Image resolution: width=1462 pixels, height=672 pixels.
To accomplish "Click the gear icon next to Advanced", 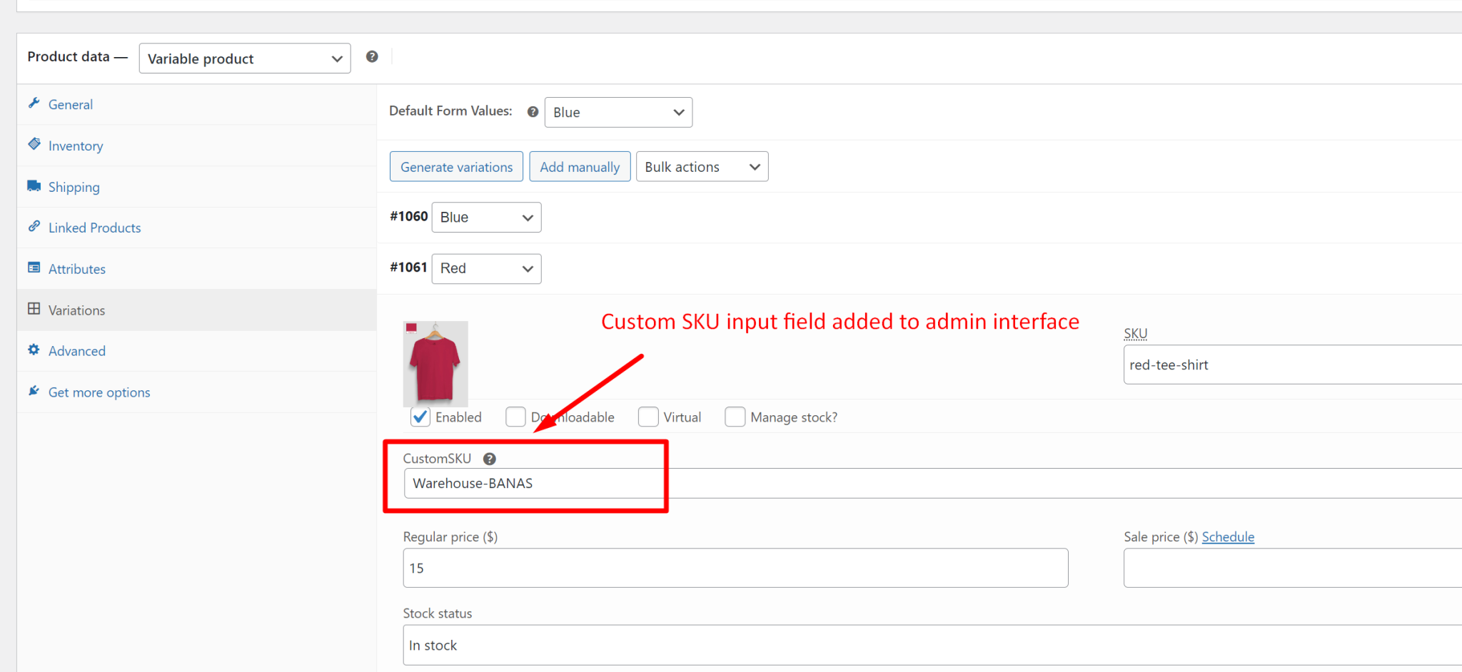I will [x=34, y=350].
